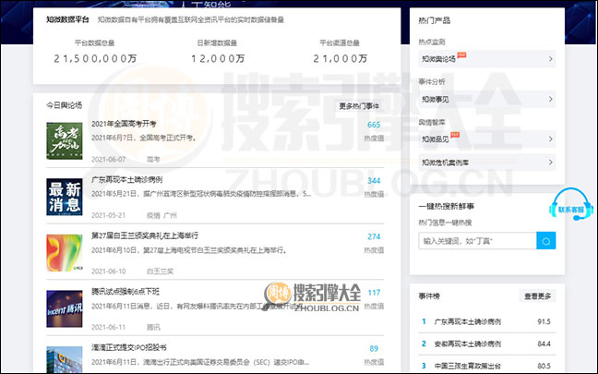Click the new badge beside 知微舆论场
This screenshot has width=598, height=374.
tap(461, 55)
